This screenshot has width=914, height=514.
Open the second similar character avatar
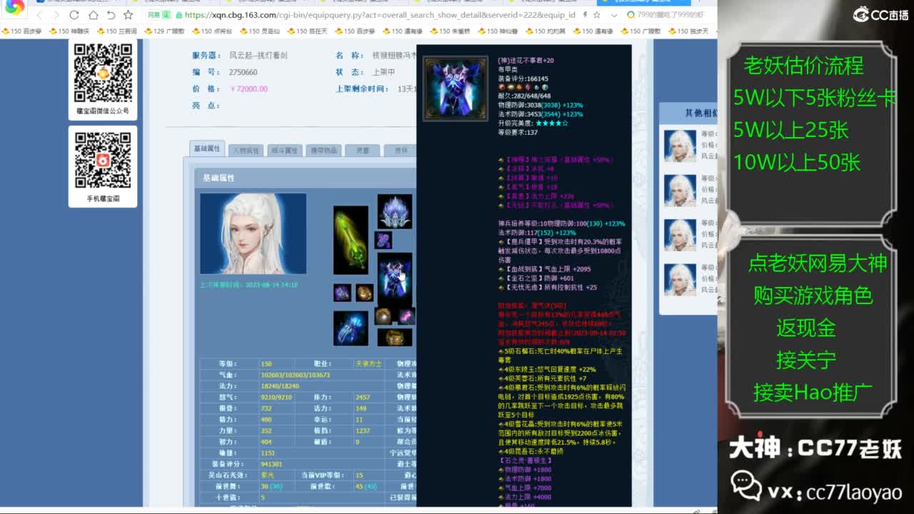(680, 191)
